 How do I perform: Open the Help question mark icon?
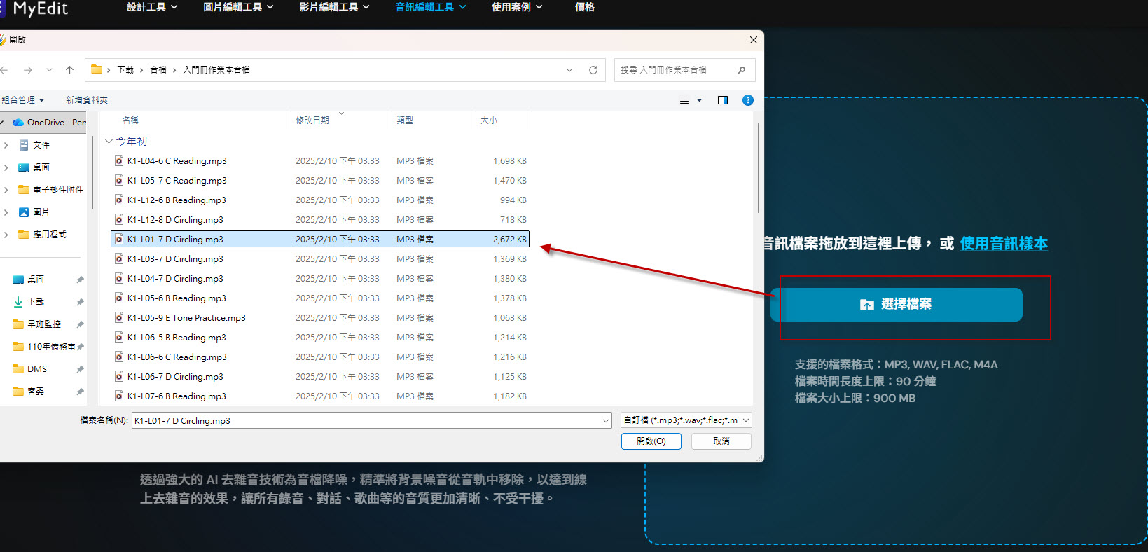click(x=747, y=100)
